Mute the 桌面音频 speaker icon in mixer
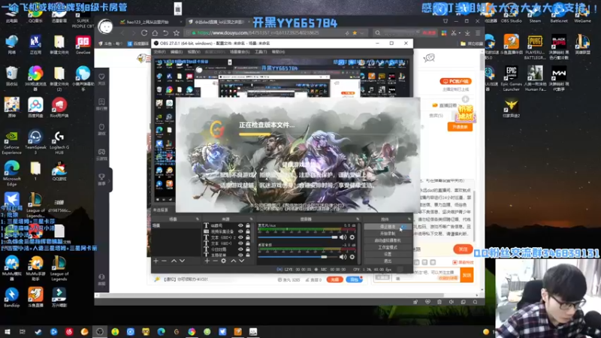601x338 pixels. pyautogui.click(x=343, y=257)
